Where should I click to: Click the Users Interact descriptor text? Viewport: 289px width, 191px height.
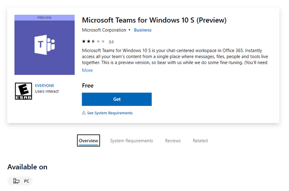point(47,91)
